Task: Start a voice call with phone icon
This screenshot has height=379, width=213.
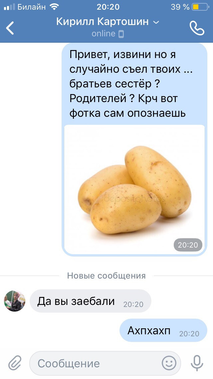Action: point(197,28)
